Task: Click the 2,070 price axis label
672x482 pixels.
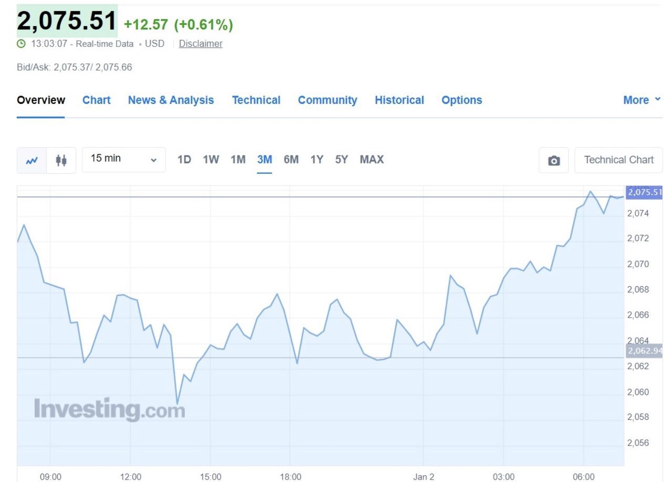Action: [x=638, y=264]
